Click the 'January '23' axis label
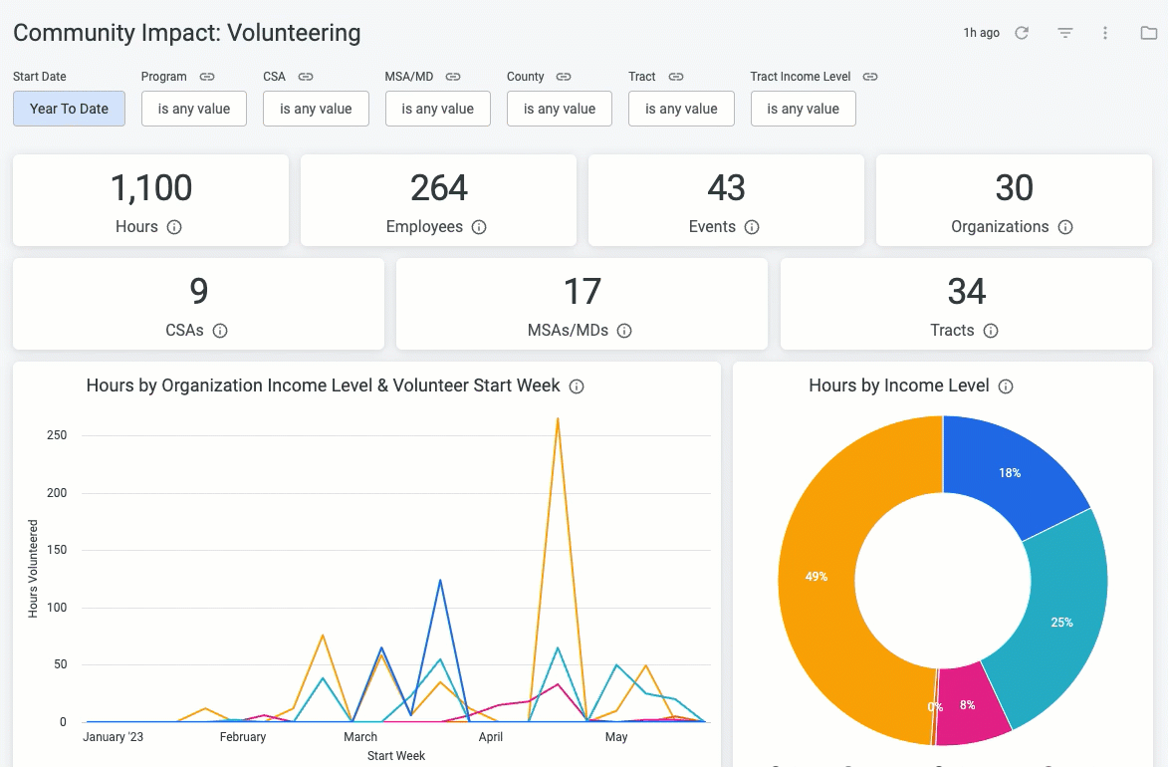 point(114,736)
